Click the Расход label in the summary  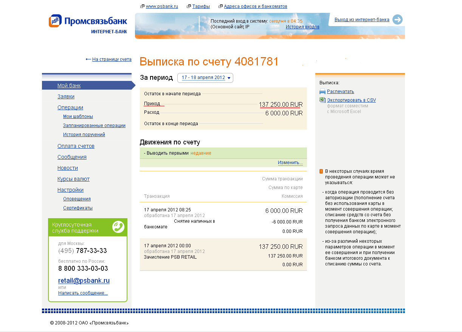[x=152, y=112]
